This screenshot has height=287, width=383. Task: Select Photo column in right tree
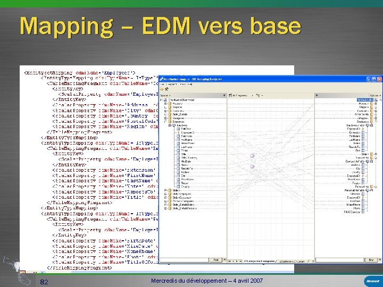(357, 208)
